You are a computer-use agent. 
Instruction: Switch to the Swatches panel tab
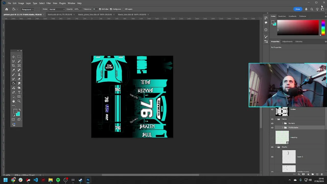[x=282, y=16]
